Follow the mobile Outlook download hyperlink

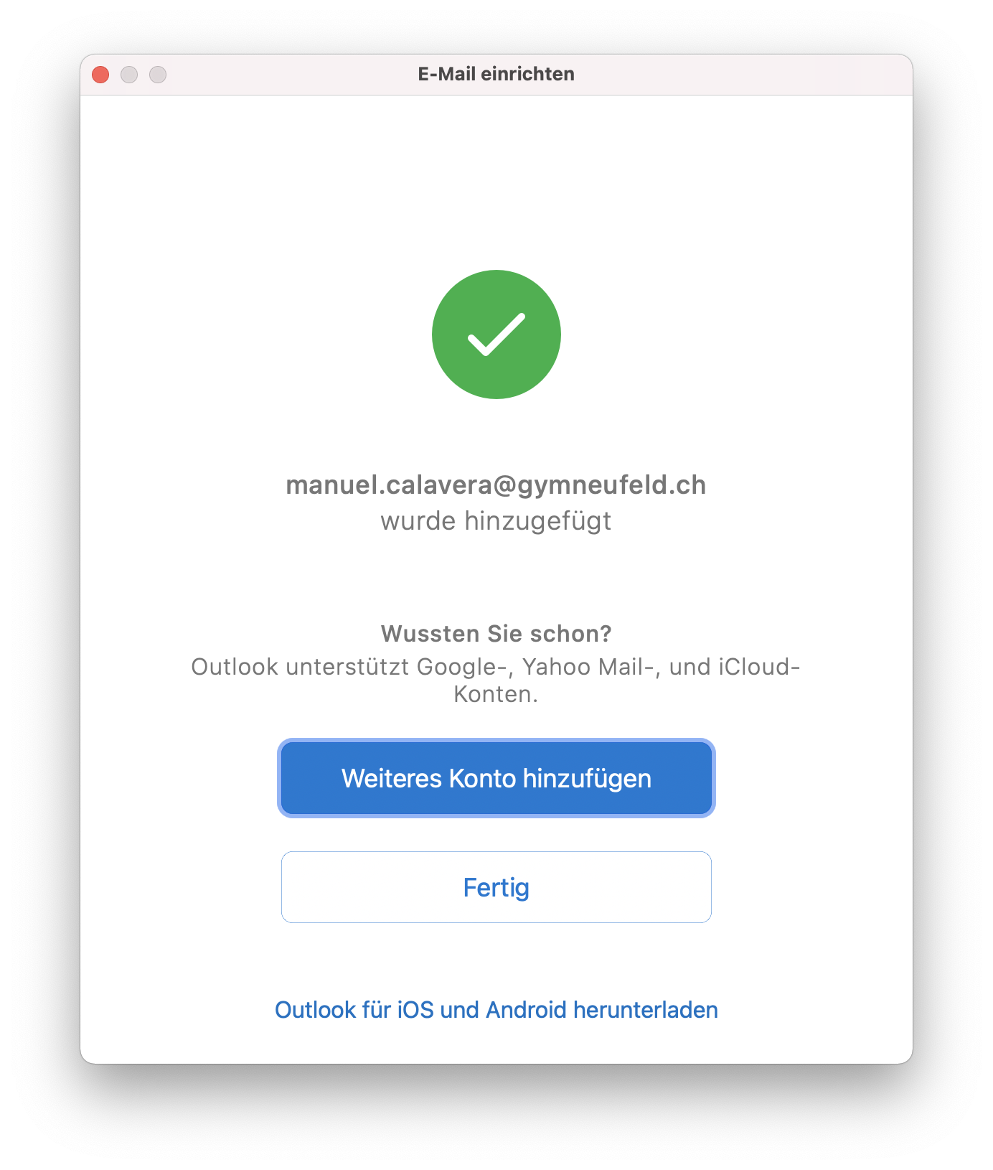496,1010
